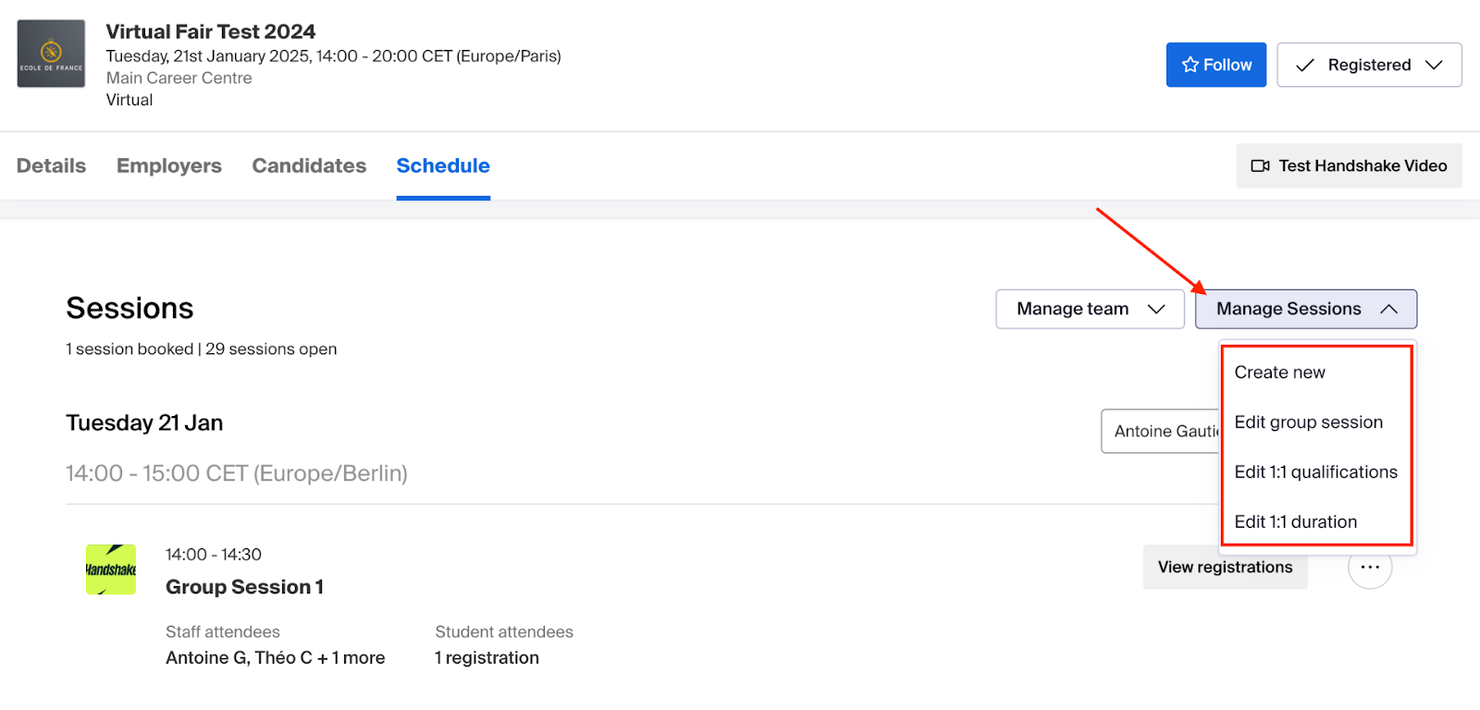Open the Group Session 1 title

(245, 587)
